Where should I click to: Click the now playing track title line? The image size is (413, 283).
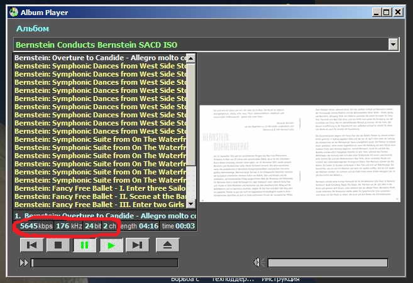coord(105,216)
